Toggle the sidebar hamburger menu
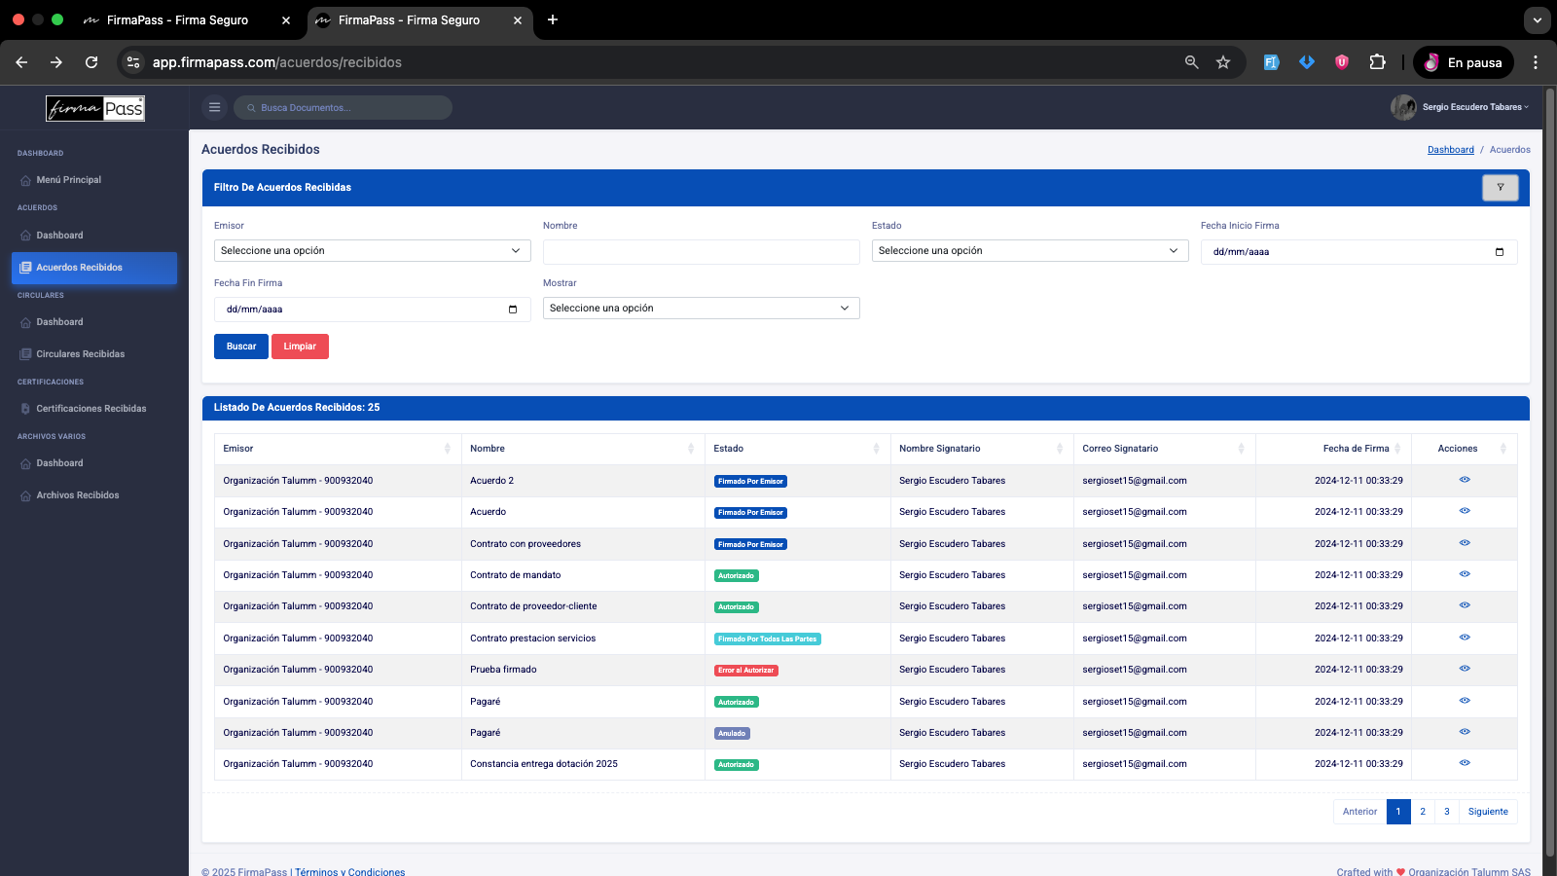The image size is (1557, 876). [214, 107]
